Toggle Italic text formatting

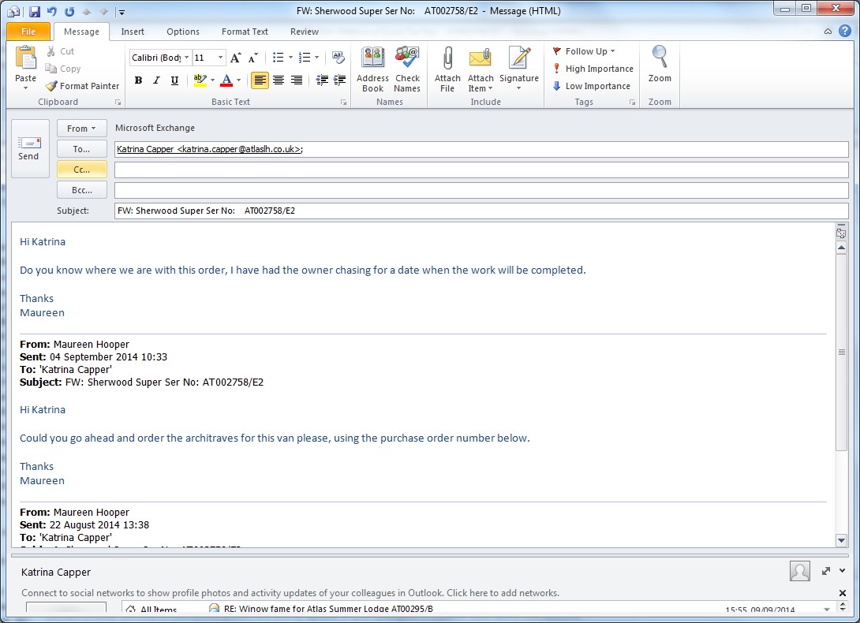click(x=156, y=80)
